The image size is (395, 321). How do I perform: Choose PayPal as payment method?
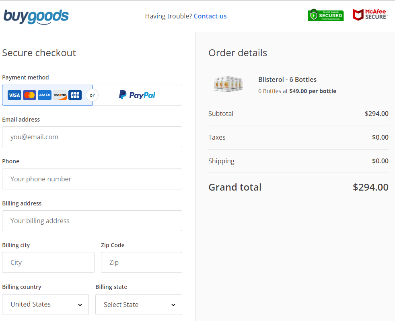[137, 95]
